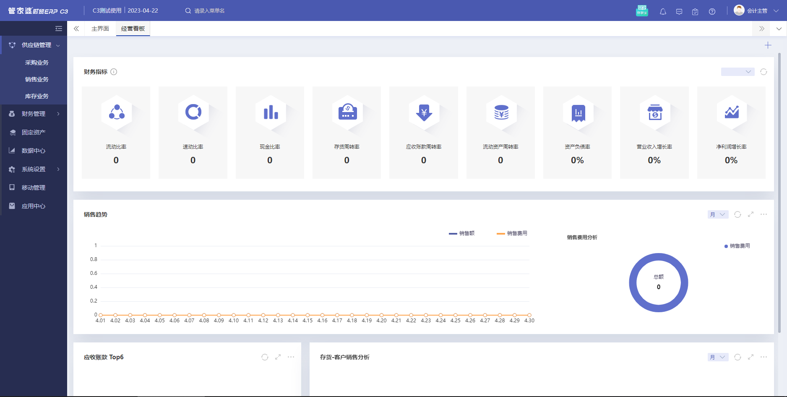Viewport: 787px width, 397px height.
Task: Expand the 财务管理 sidebar menu
Action: pyautogui.click(x=34, y=114)
